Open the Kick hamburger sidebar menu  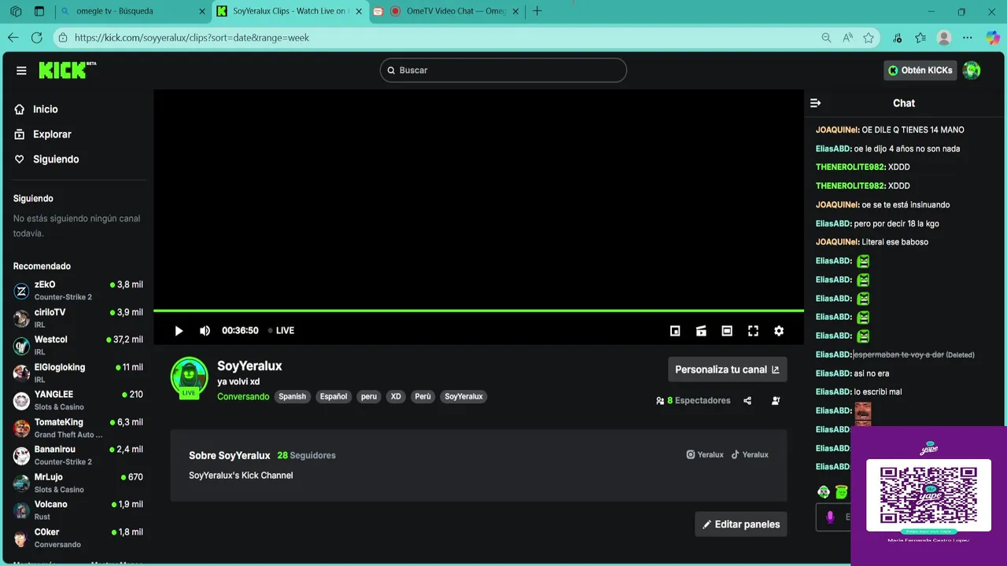(21, 71)
